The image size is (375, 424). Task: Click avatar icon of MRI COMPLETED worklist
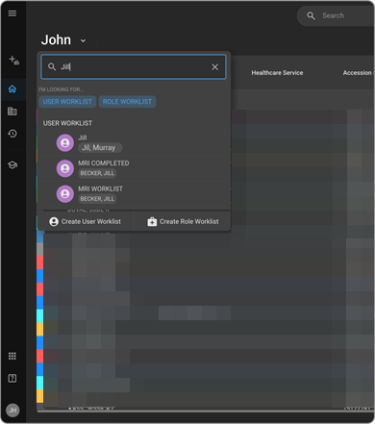tap(65, 168)
